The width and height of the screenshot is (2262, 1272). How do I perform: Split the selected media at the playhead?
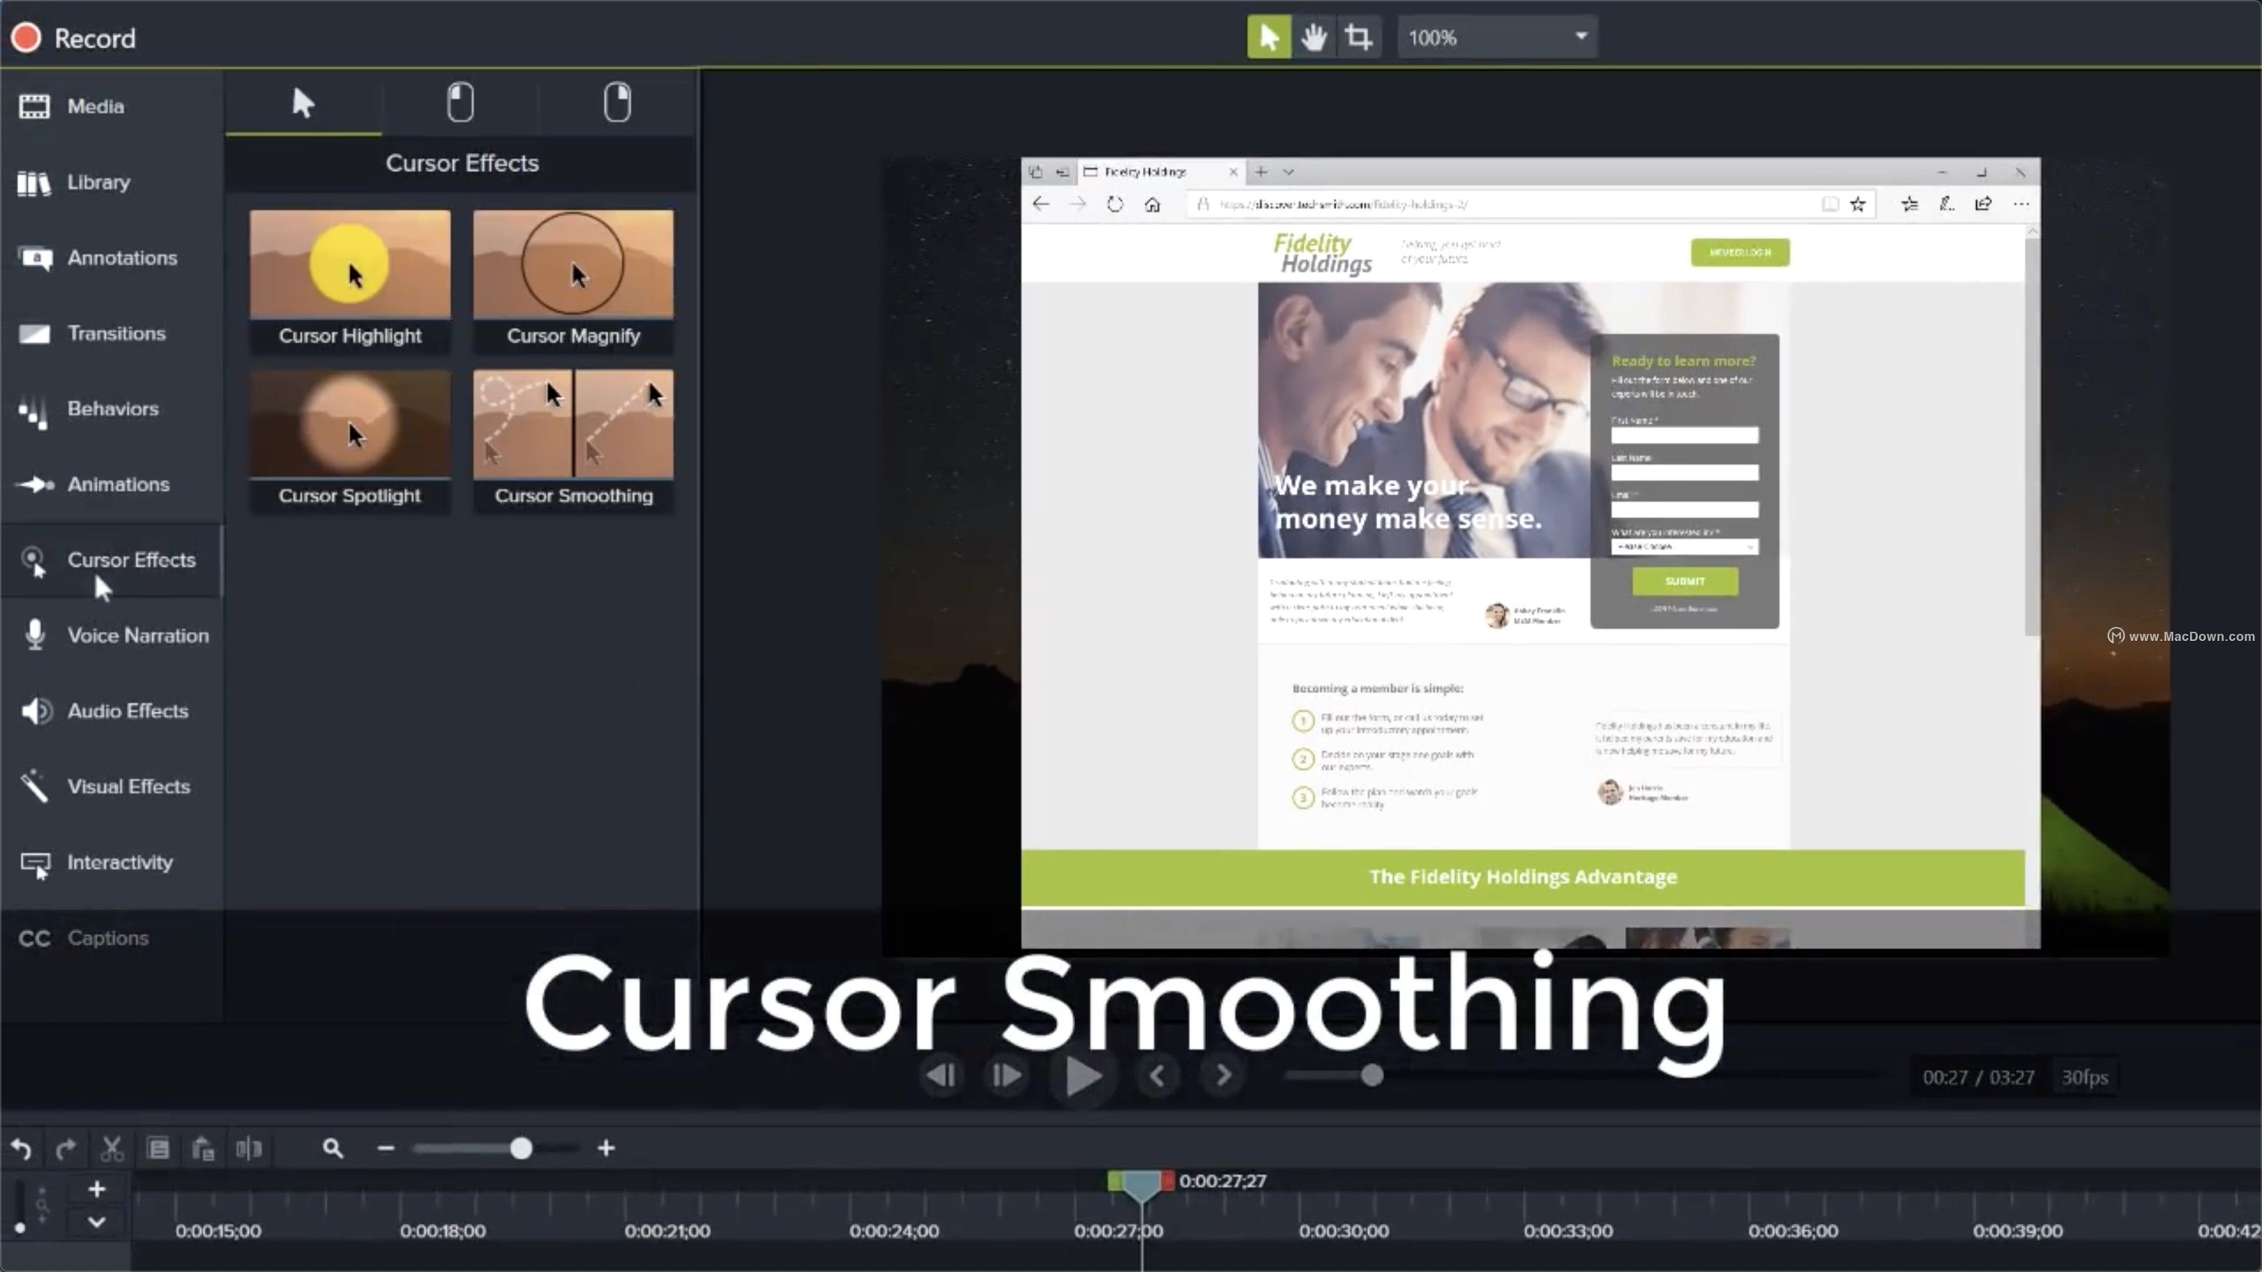250,1148
